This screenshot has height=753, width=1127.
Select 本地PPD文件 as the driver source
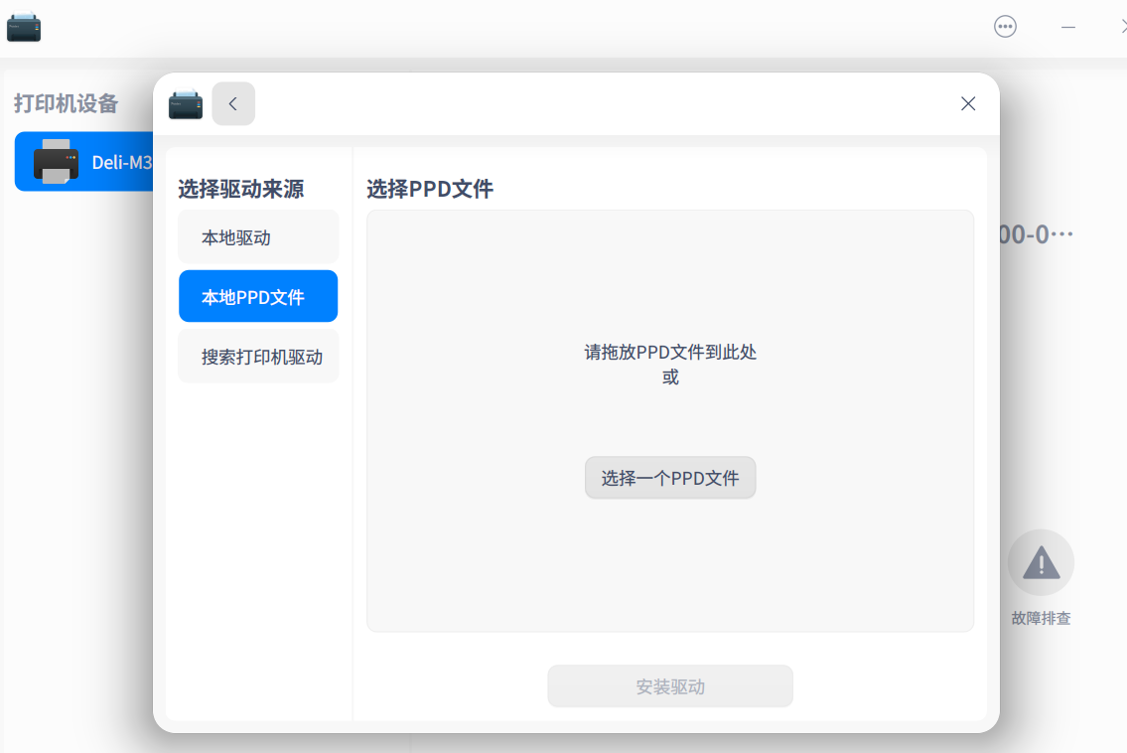pyautogui.click(x=258, y=296)
